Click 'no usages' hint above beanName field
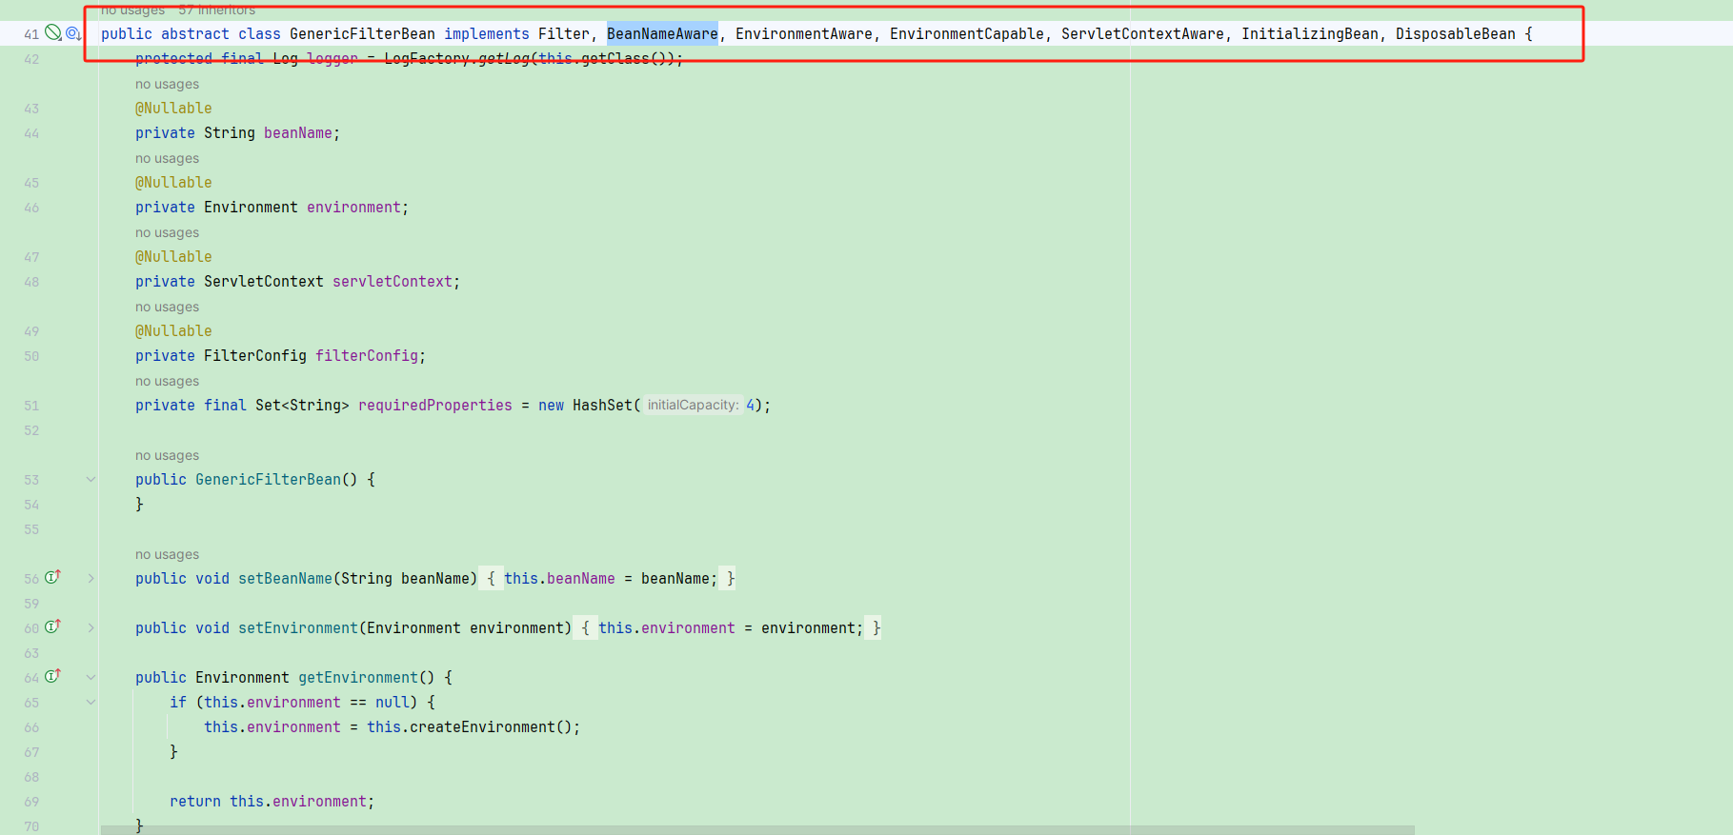This screenshot has width=1733, height=835. [168, 84]
